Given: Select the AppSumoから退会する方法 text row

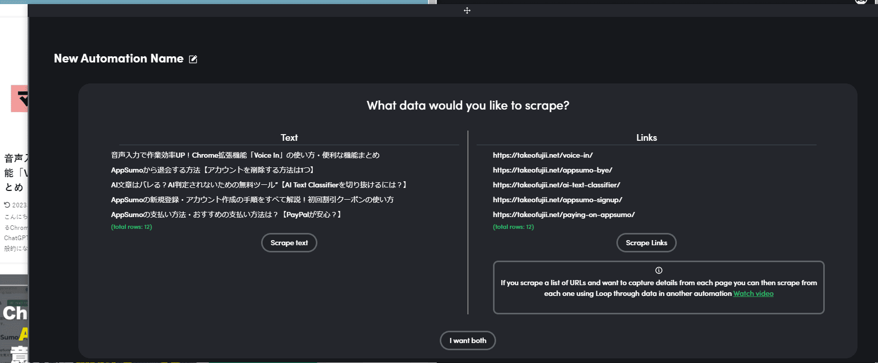Looking at the screenshot, I should (x=212, y=170).
